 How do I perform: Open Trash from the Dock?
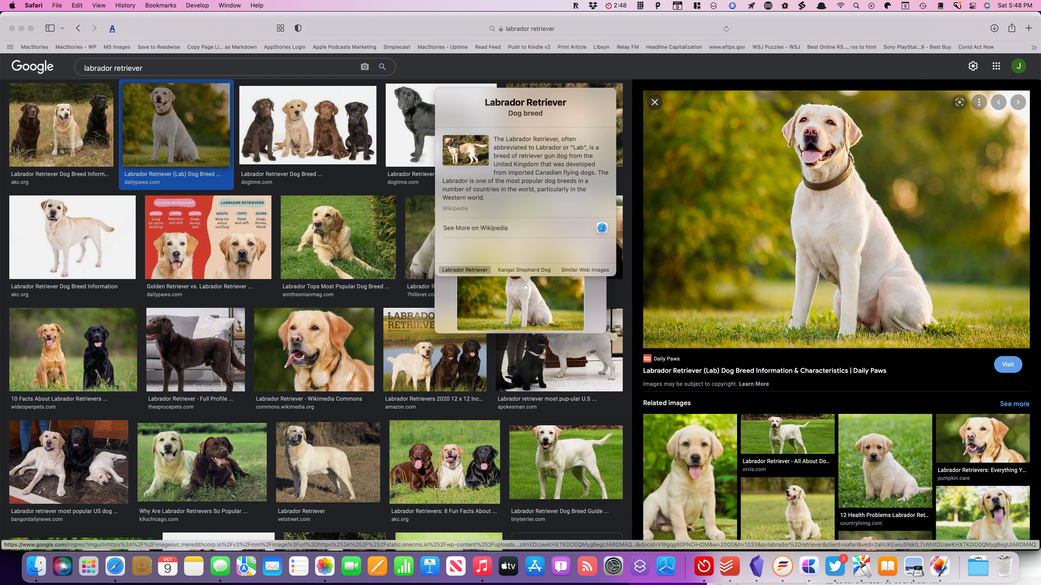(1004, 566)
